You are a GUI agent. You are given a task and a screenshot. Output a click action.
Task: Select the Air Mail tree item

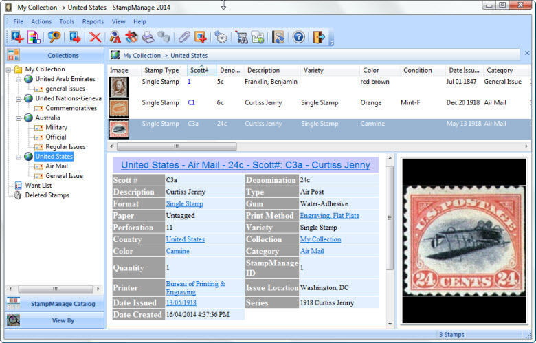57,166
